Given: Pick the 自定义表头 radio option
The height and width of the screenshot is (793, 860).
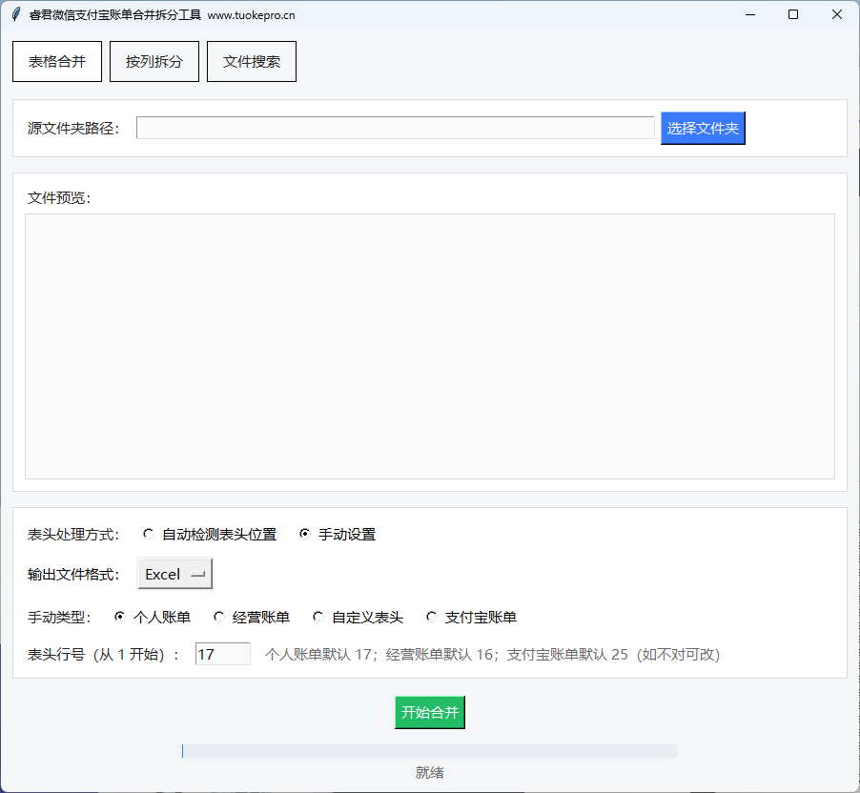Looking at the screenshot, I should 318,617.
